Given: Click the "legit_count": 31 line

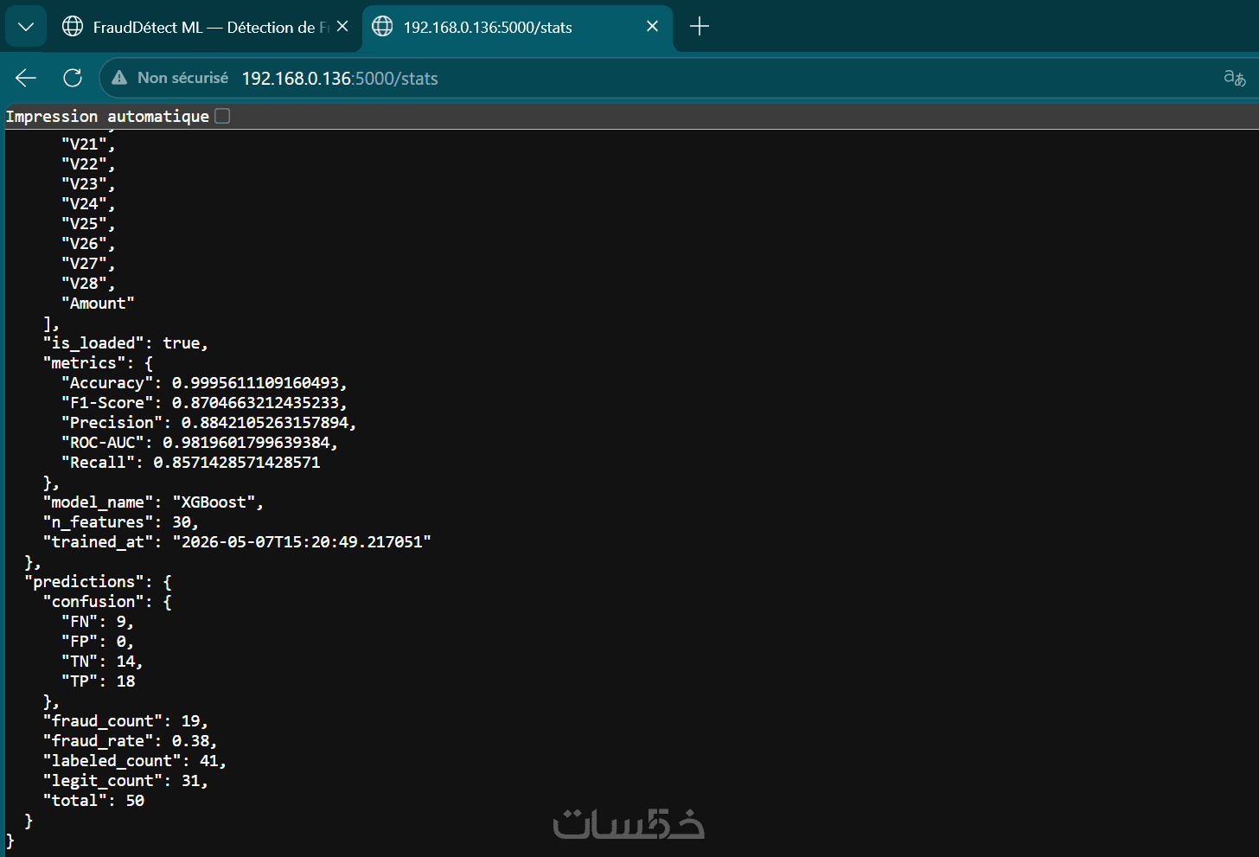Looking at the screenshot, I should click(125, 781).
